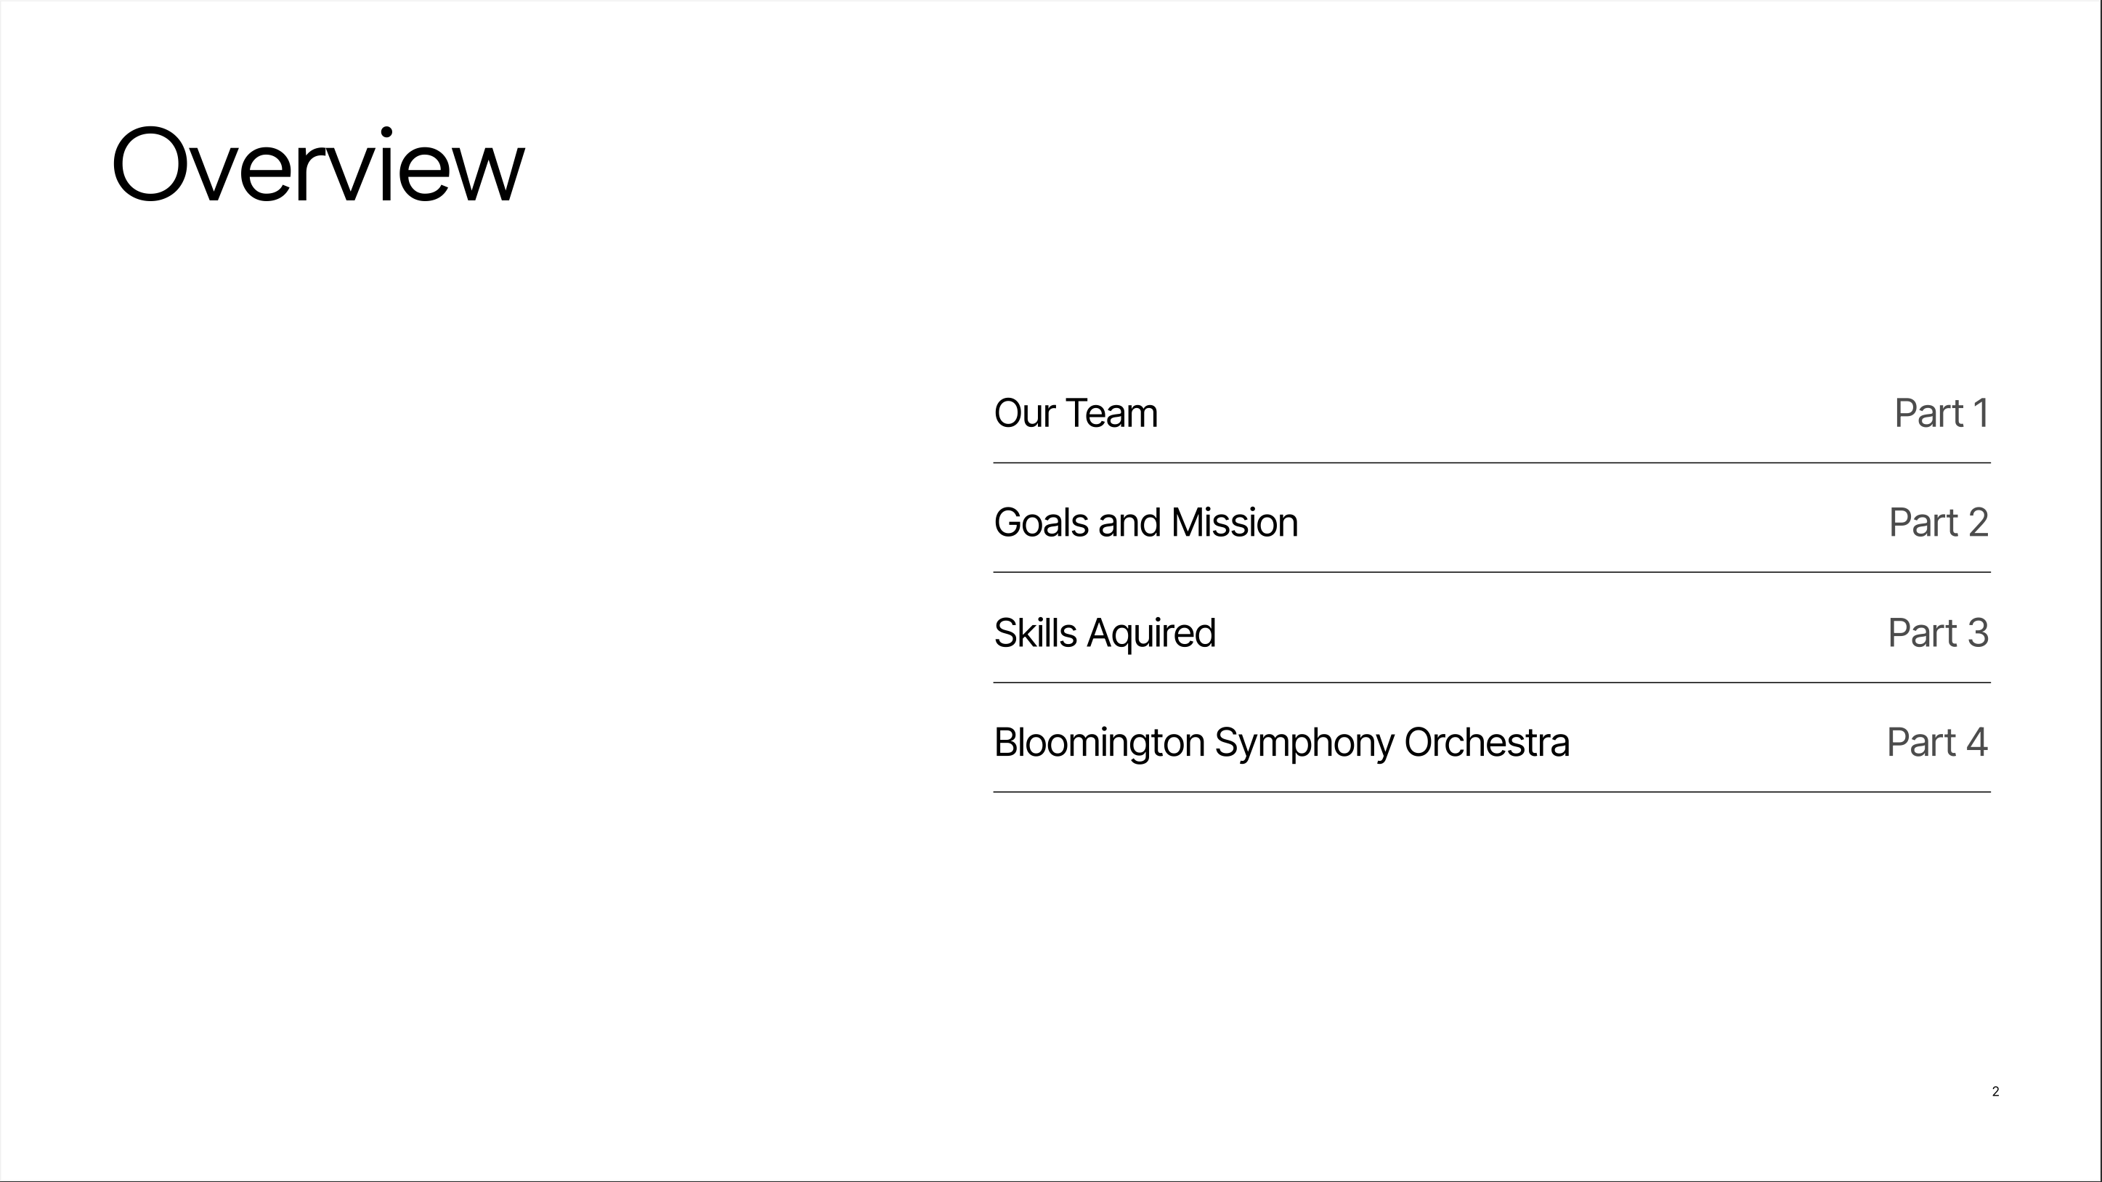Select the Our Team agenda item

[x=1076, y=414]
